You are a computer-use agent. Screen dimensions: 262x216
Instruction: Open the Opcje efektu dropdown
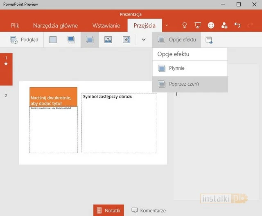(x=177, y=40)
